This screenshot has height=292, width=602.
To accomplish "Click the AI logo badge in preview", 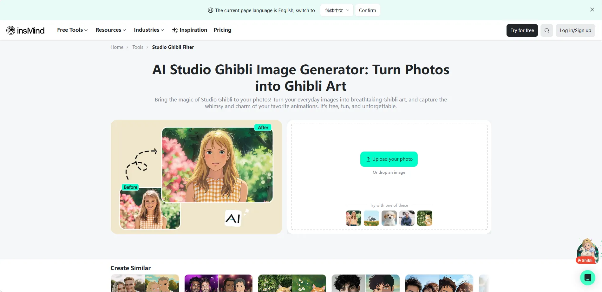I will [233, 218].
